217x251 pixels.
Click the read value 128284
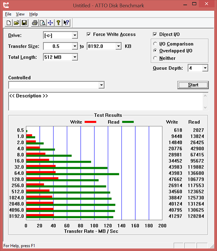196,216
